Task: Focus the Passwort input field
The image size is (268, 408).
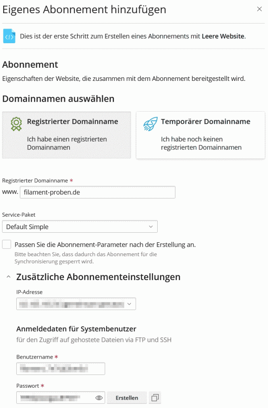Action: 56,398
